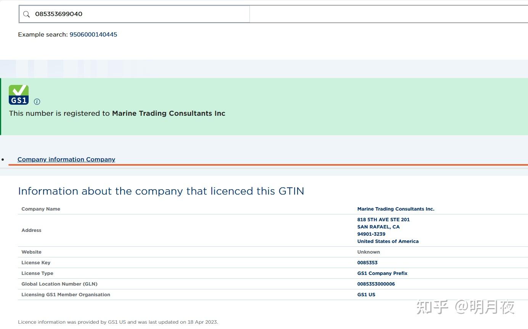Click the registered-to Marine Trading Consultants message
Screen dimensions: 528x329
117,113
